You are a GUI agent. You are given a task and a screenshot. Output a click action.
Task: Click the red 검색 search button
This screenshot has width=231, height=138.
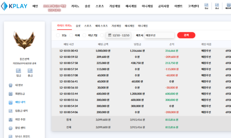186,35
